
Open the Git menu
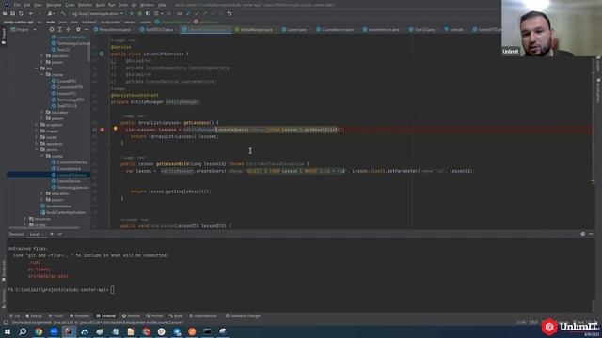[134, 5]
